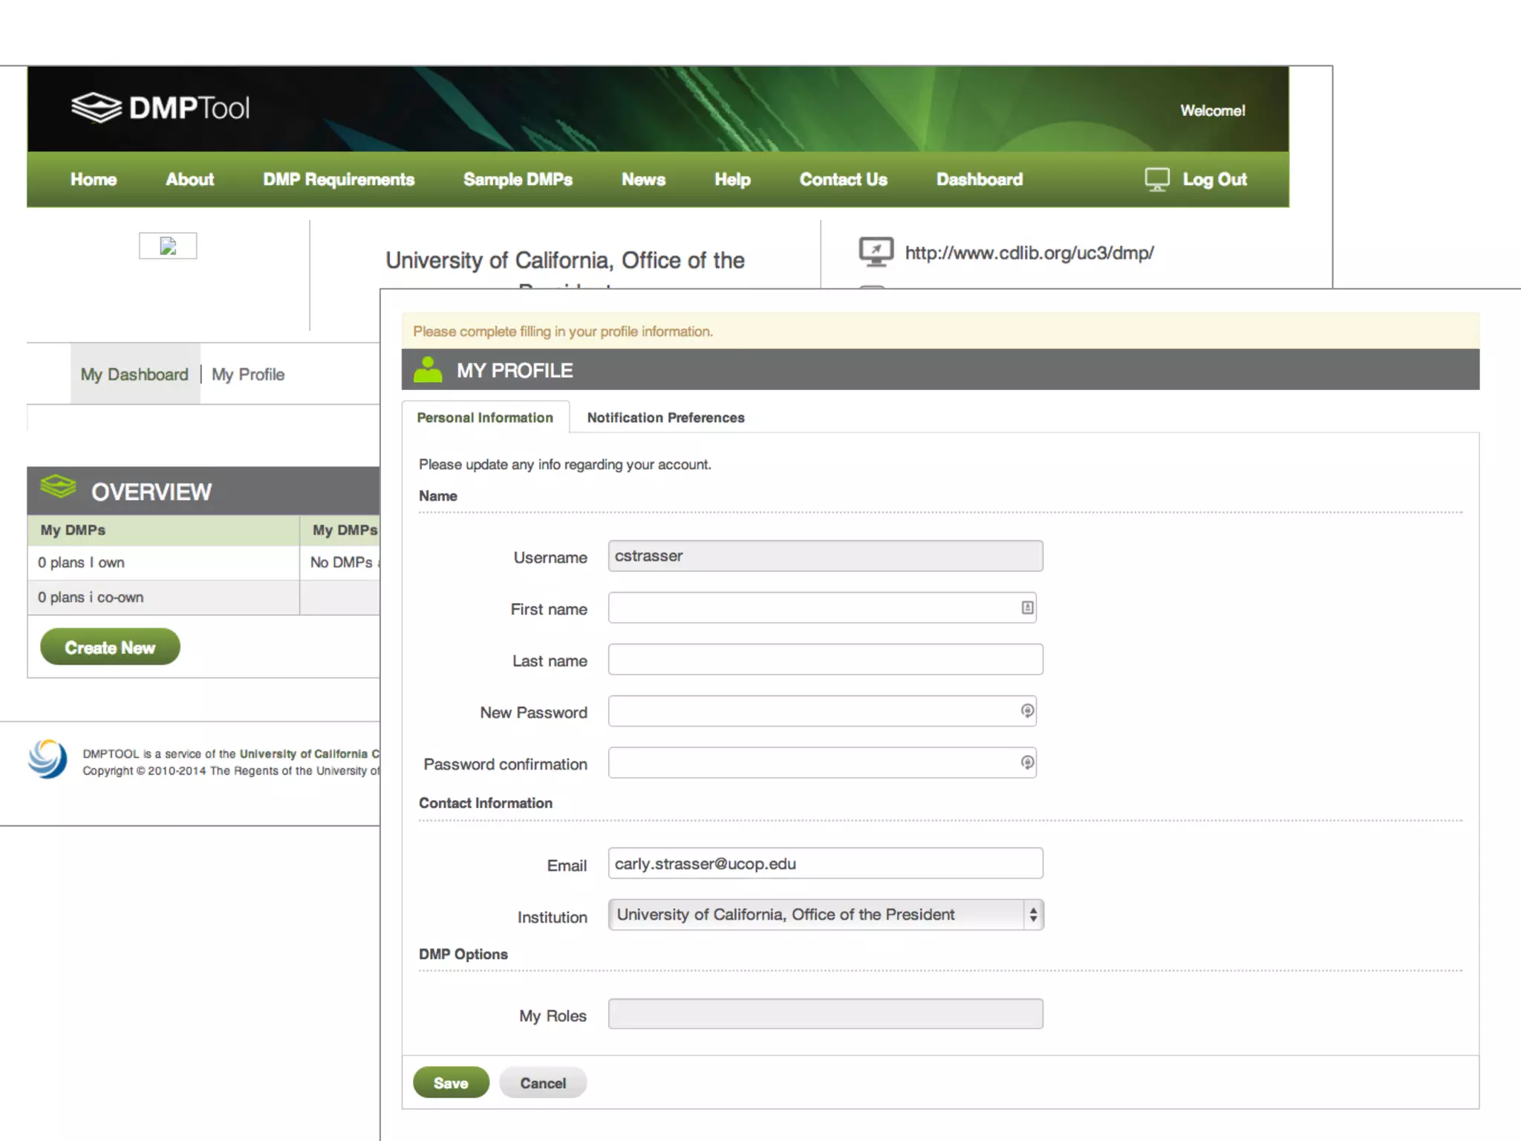Click the Create New button

(x=110, y=647)
